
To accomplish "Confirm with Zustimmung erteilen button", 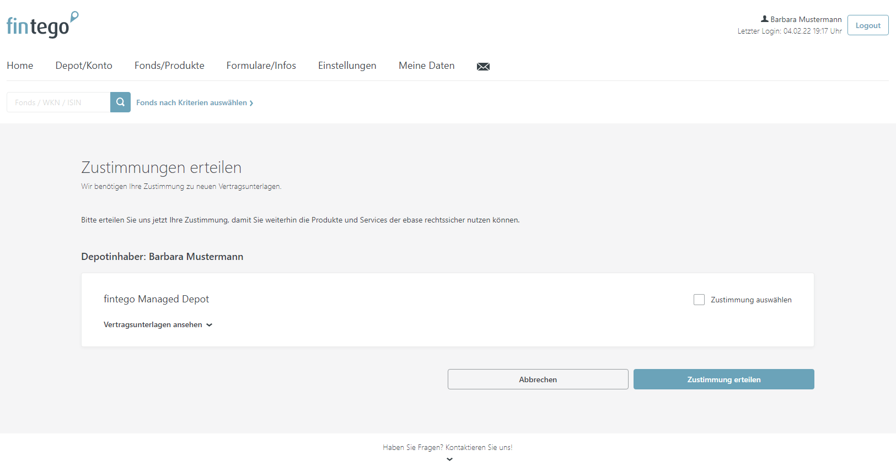I will pos(723,379).
